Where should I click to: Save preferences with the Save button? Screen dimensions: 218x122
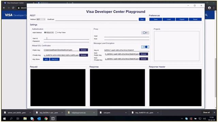coord(156,19)
